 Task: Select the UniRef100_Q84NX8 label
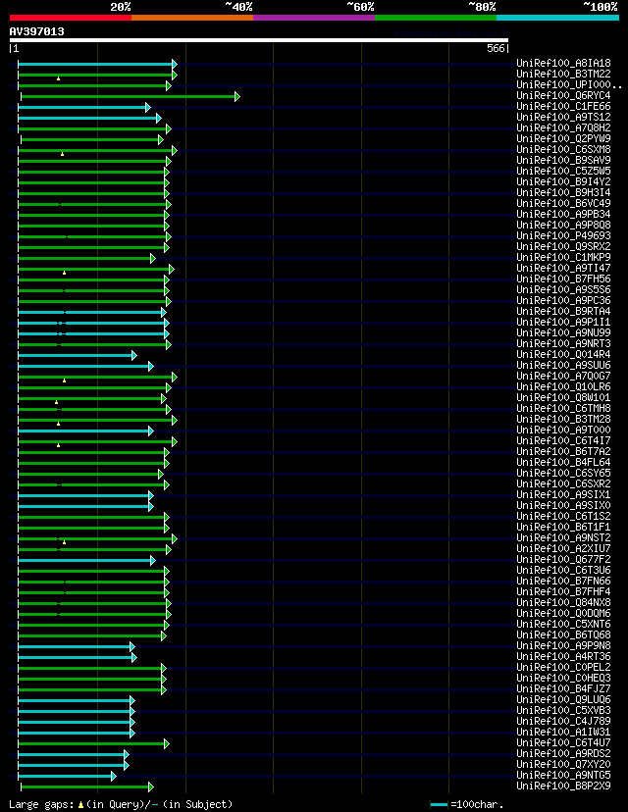click(563, 603)
